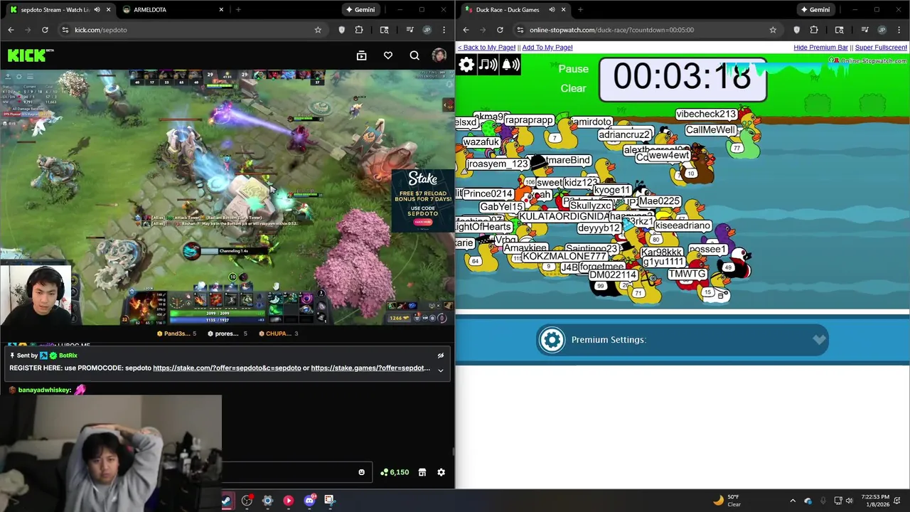
Task: Go back in the Kick browser window
Action: click(x=11, y=30)
